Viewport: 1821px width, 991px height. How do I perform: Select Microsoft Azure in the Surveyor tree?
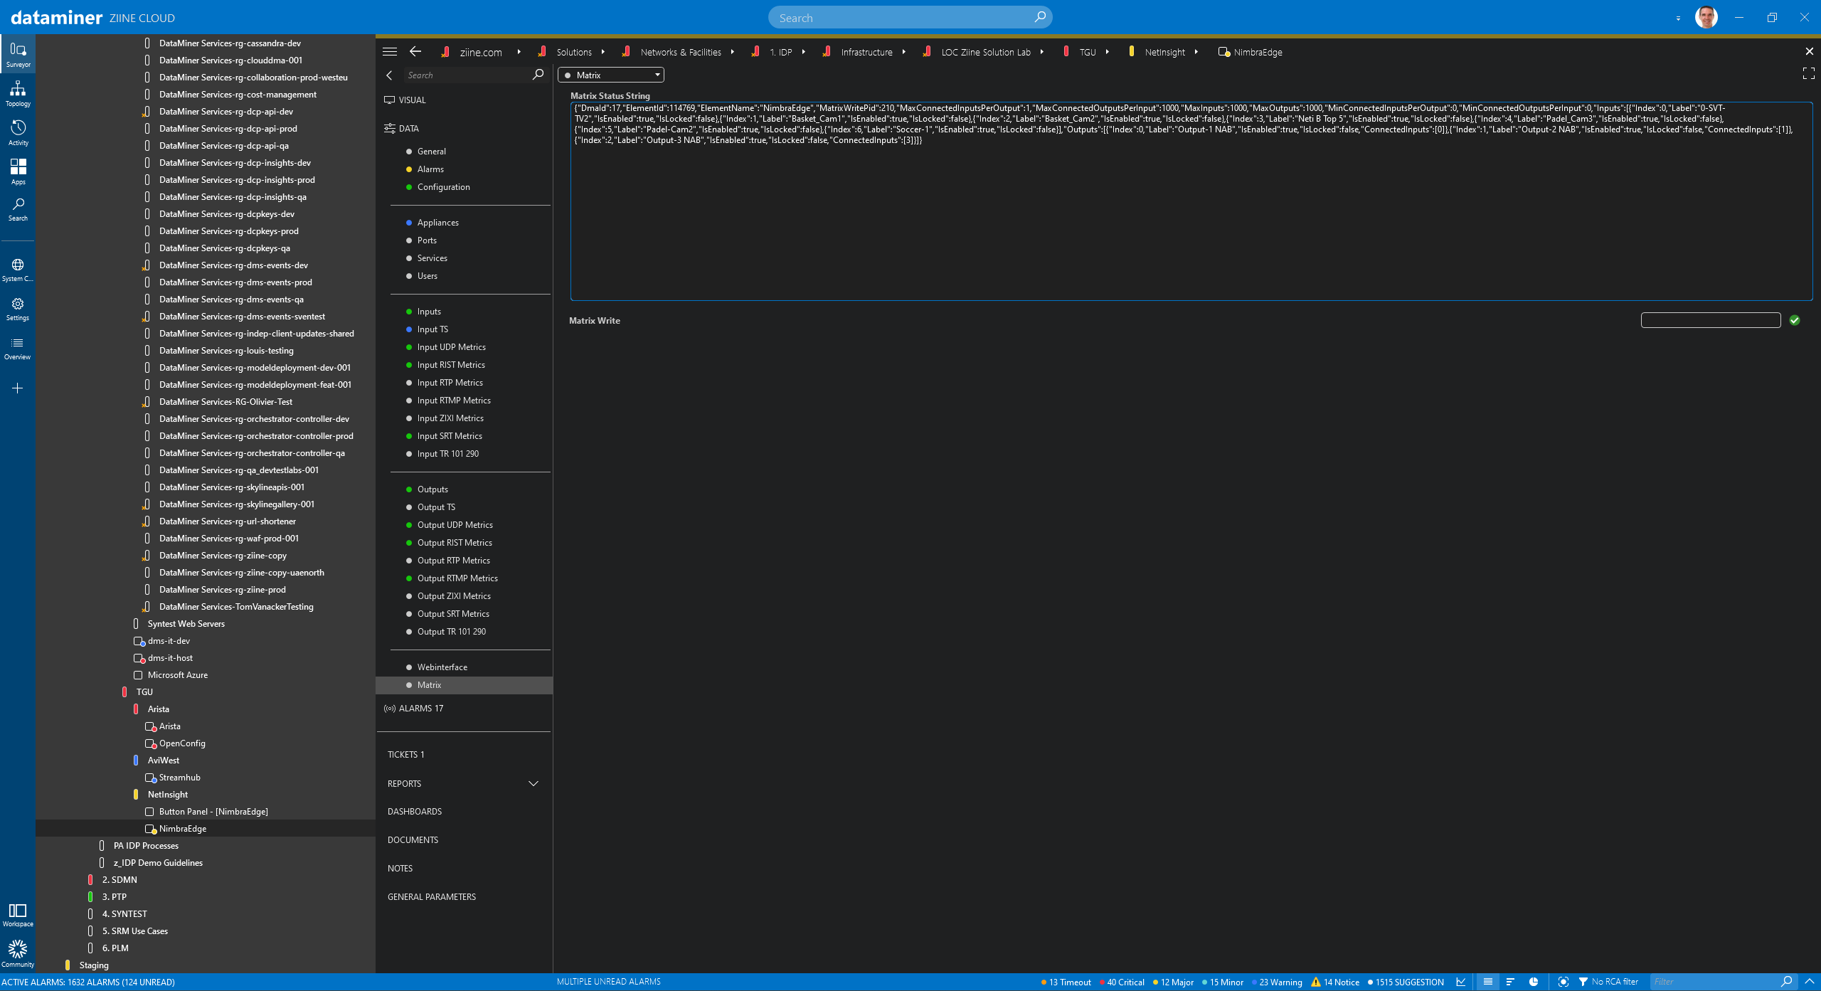coord(178,675)
